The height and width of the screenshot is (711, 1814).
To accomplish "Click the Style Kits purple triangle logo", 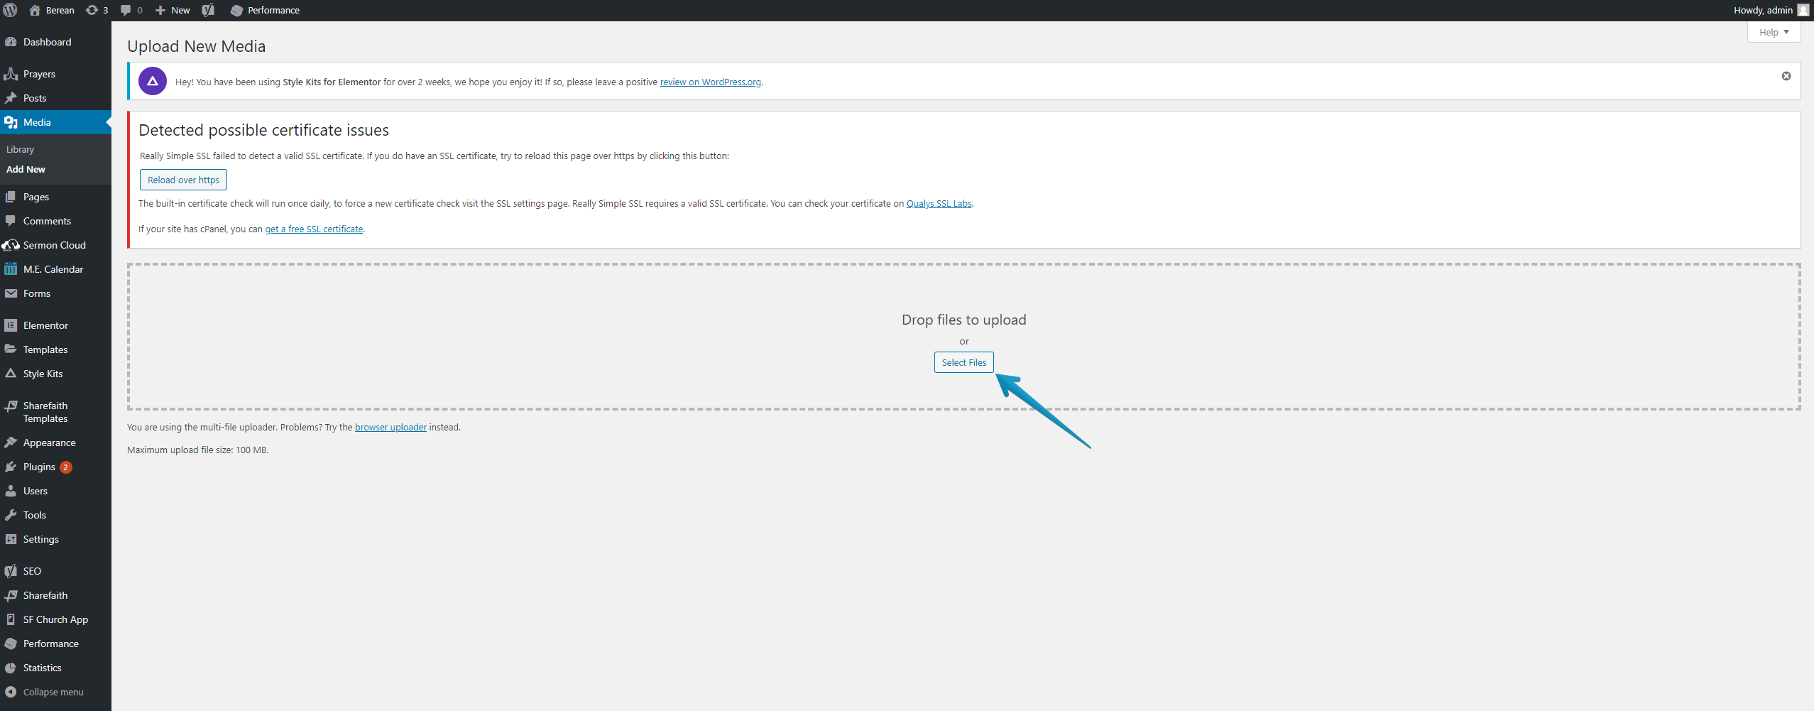I will coord(153,82).
